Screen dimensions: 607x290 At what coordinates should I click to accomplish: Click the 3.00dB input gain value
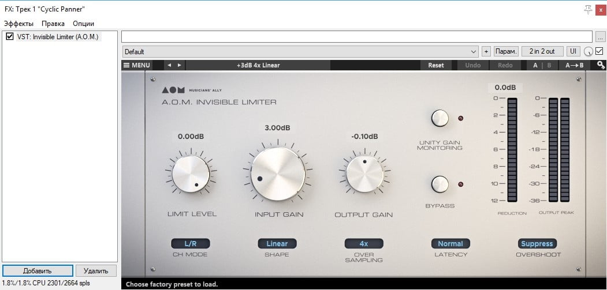[x=277, y=127]
